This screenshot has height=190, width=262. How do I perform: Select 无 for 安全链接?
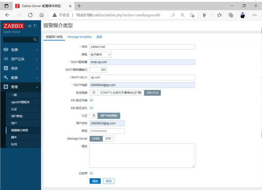(94, 93)
